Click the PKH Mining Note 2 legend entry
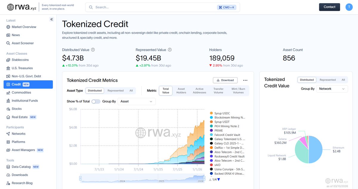358x189 pixels. point(224,126)
